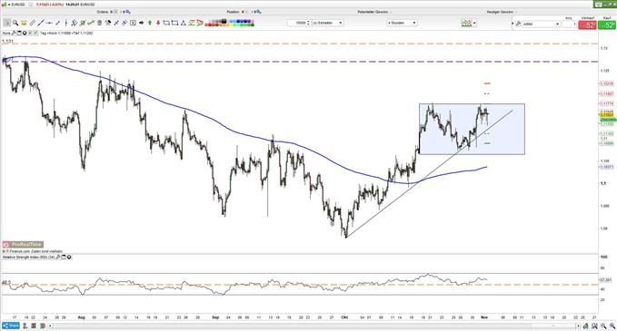
Task: Close the RSI indicator panel icon
Action: [x=69, y=258]
